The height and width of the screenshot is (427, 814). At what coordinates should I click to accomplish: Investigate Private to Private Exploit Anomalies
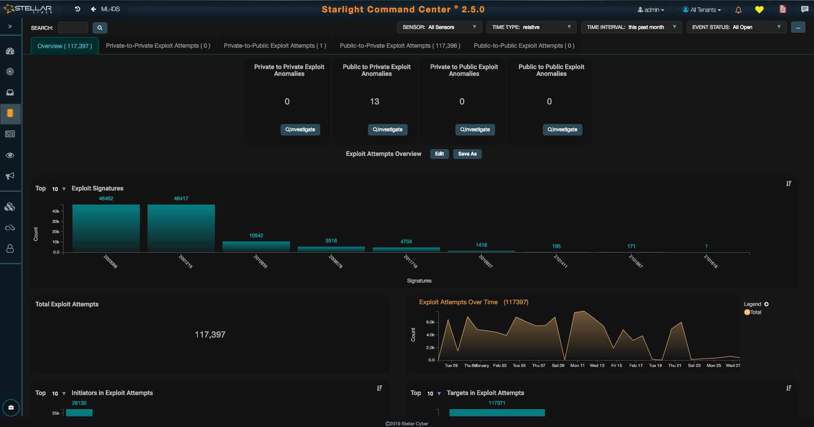coord(300,130)
